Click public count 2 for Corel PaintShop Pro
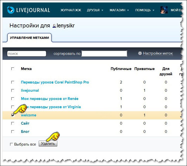This screenshot has width=187, height=166. tap(121, 82)
